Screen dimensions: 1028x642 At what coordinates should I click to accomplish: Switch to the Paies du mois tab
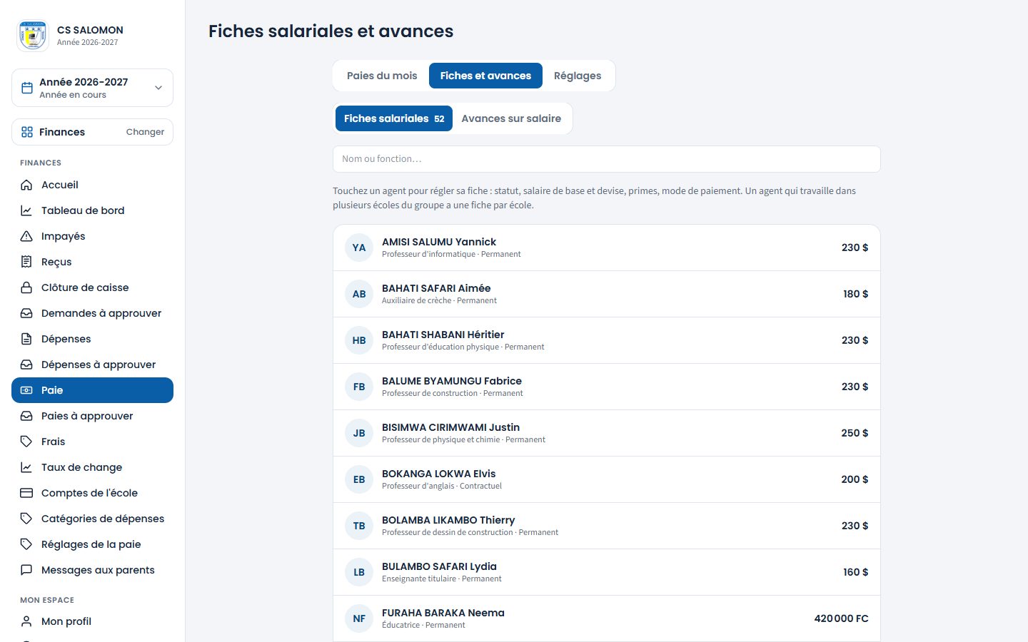point(382,76)
